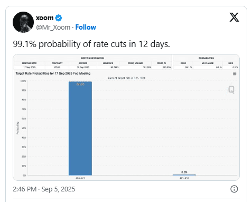Open the tweet info circle icon

234,189
